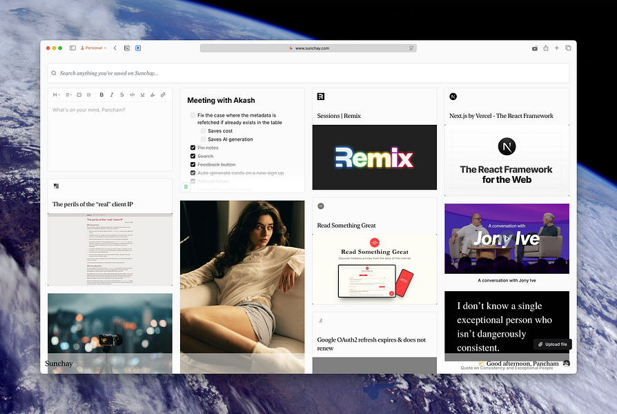Click favicon on "perils of the real client IP" card
The height and width of the screenshot is (414, 617).
coord(57,186)
